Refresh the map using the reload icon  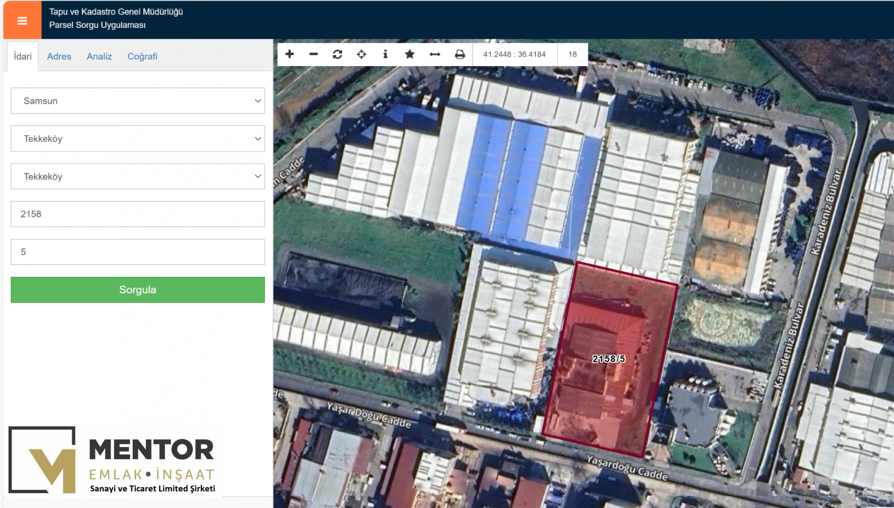[337, 54]
